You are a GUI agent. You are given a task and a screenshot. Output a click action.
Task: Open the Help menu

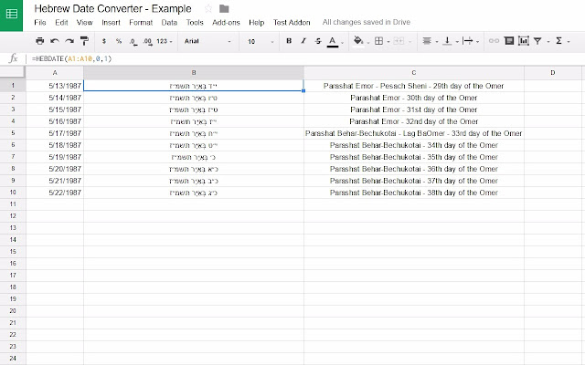[x=256, y=22]
